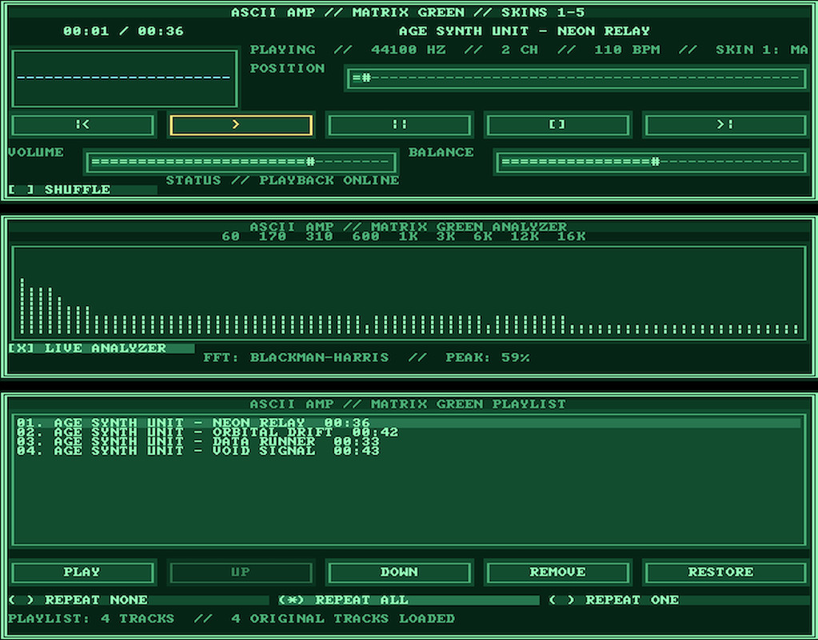This screenshot has width=818, height=640.
Task: Click the Matrix Green Analyzer title bar
Action: click(409, 227)
